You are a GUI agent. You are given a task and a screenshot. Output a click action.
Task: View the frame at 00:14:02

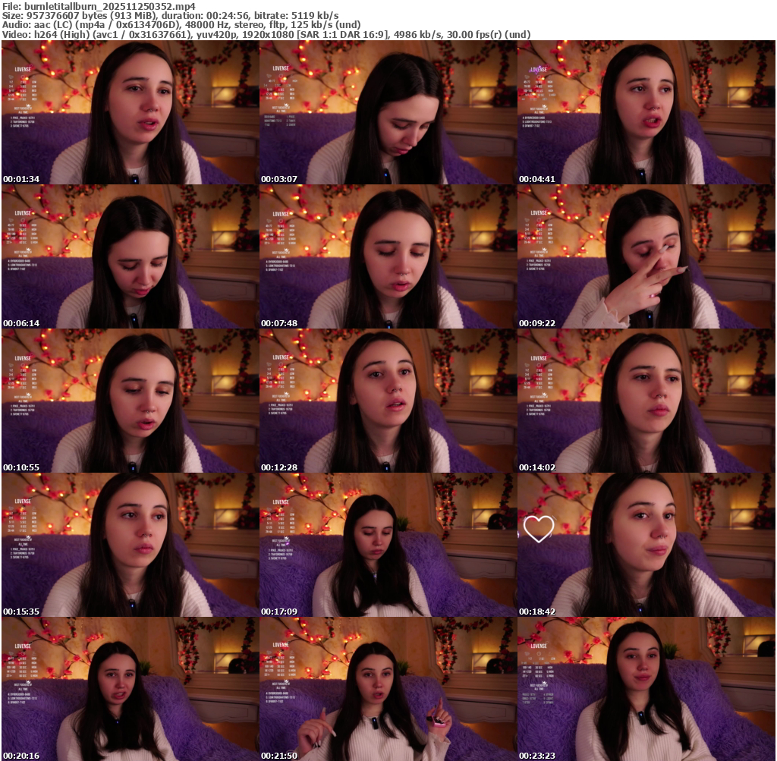pyautogui.click(x=646, y=401)
